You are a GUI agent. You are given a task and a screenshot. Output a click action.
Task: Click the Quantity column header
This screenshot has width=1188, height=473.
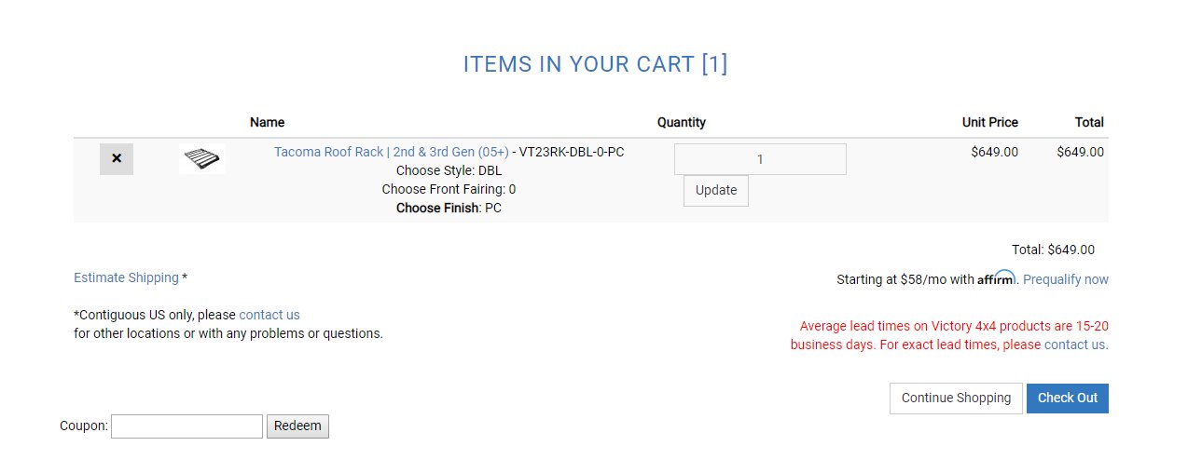pyautogui.click(x=682, y=122)
